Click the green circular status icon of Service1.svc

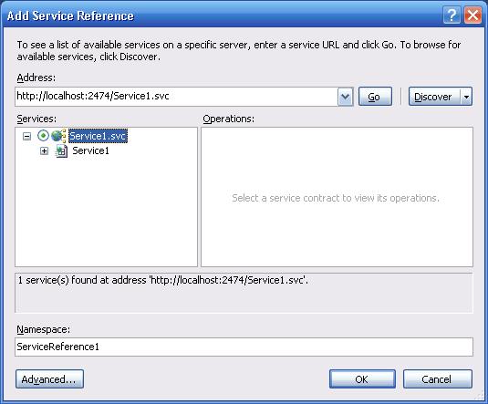pyautogui.click(x=43, y=135)
